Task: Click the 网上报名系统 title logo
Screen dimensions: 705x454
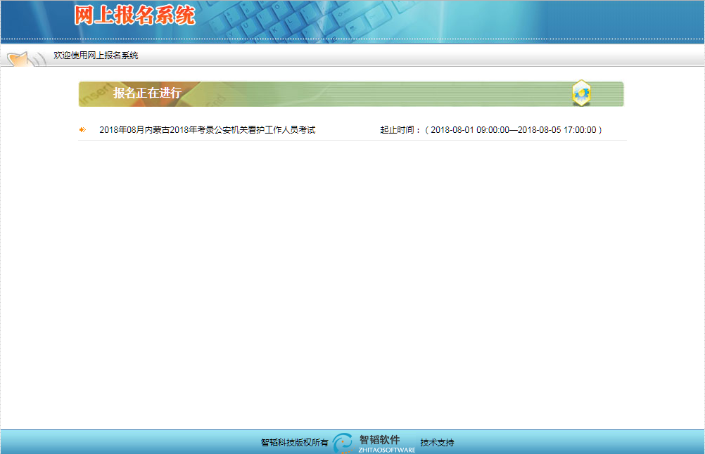Action: (134, 16)
